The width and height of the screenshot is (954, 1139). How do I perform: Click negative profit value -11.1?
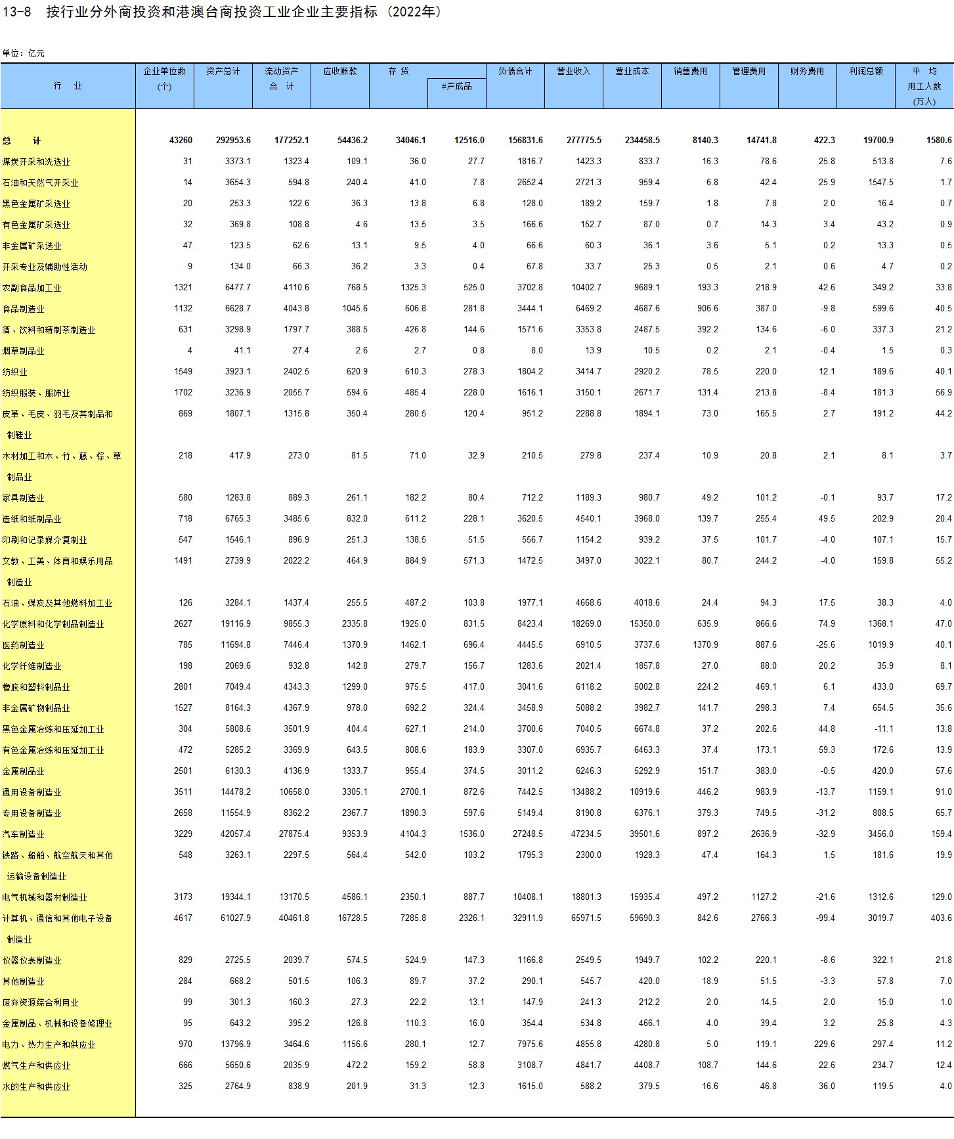883,729
